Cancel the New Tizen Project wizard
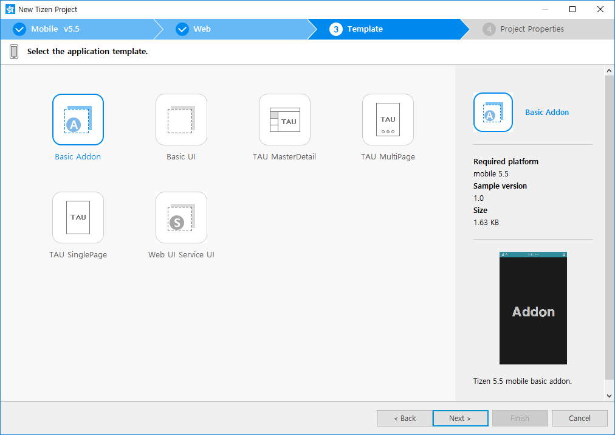This screenshot has height=435, width=615. tap(579, 418)
